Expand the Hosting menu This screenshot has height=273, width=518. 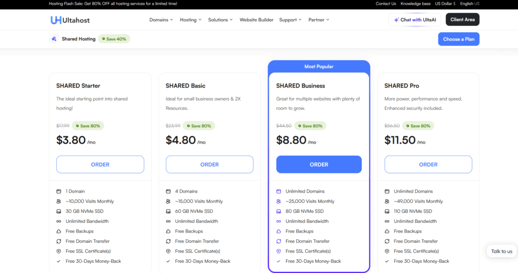[191, 20]
